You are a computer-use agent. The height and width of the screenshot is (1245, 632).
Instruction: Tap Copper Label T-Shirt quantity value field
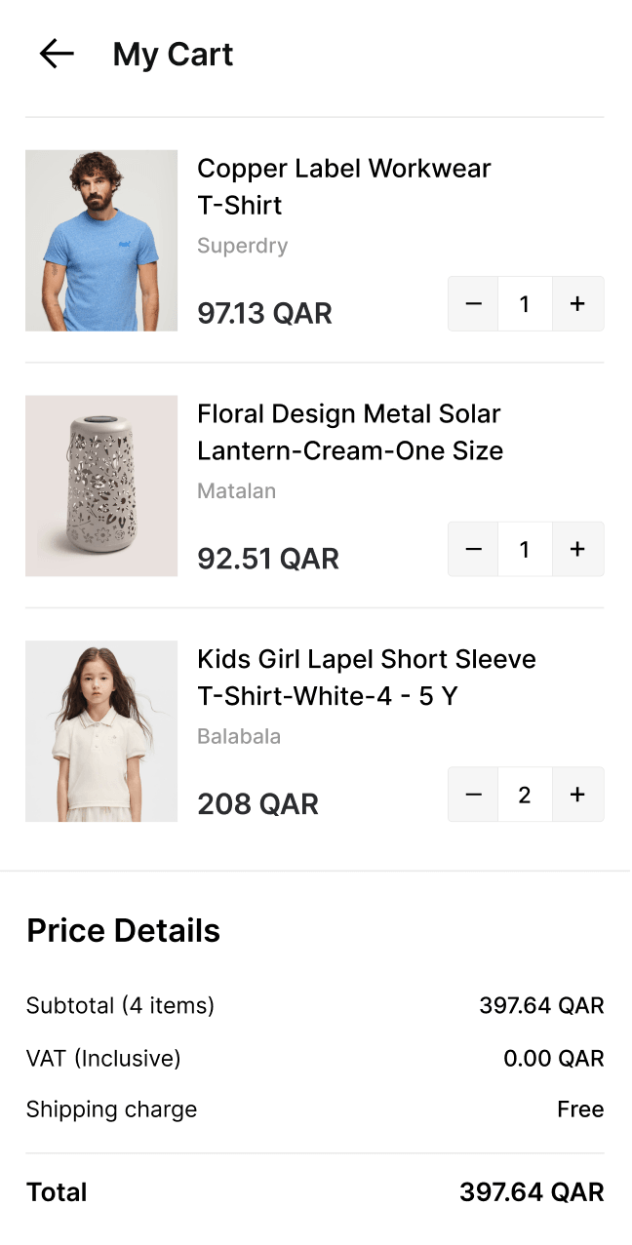click(525, 304)
